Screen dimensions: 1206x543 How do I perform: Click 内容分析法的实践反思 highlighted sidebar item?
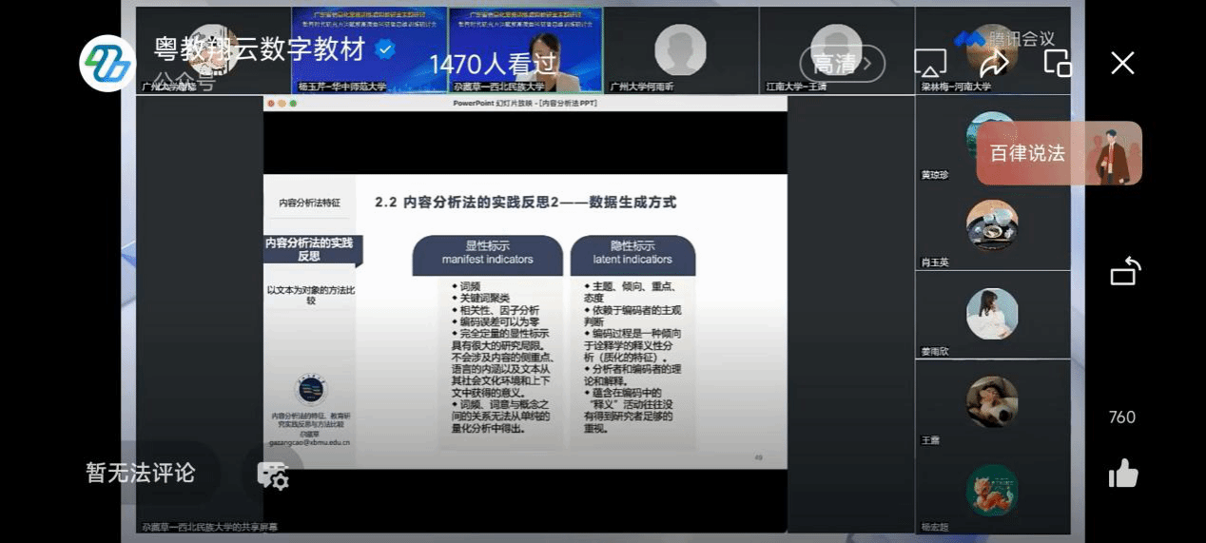310,249
